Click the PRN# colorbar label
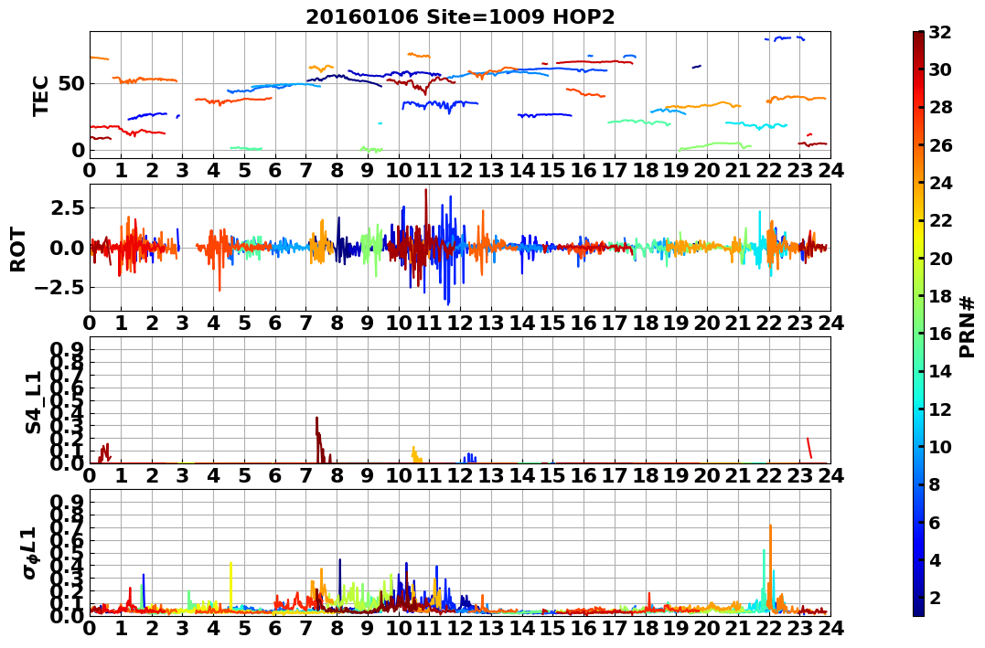This screenshot has height=648, width=985. tap(968, 327)
